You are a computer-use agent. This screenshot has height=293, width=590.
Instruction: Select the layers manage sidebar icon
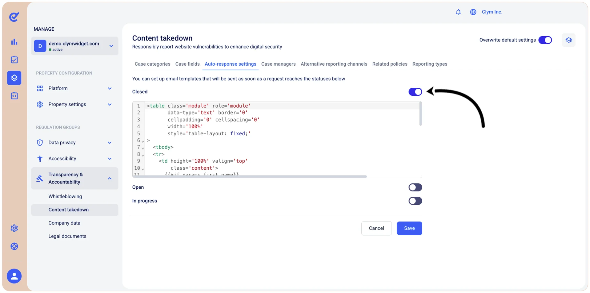[14, 78]
